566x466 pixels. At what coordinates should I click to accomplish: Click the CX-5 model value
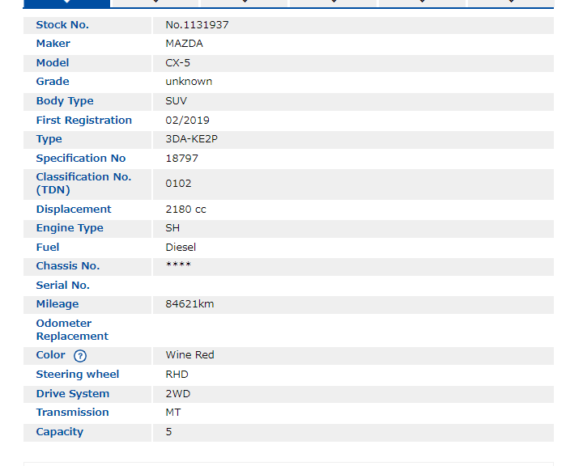pos(178,63)
